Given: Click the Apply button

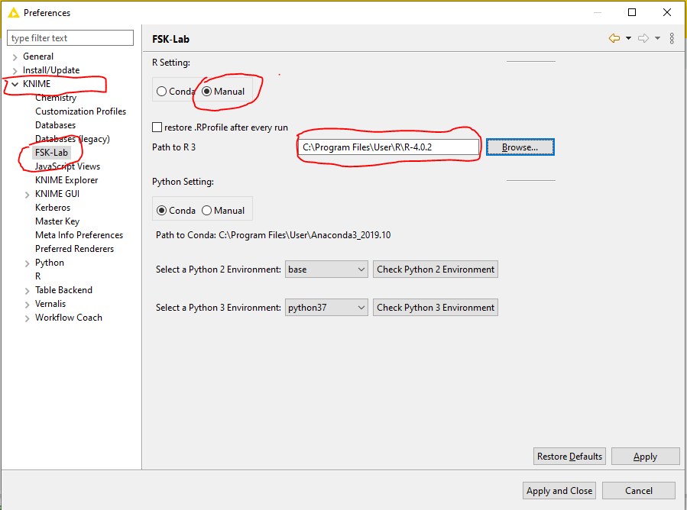Looking at the screenshot, I should pyautogui.click(x=646, y=456).
